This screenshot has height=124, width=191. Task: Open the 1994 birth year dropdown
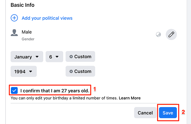point(24,71)
